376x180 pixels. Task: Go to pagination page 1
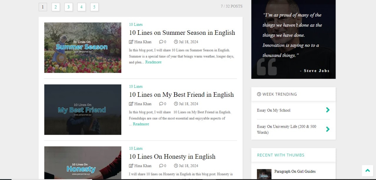43,7
